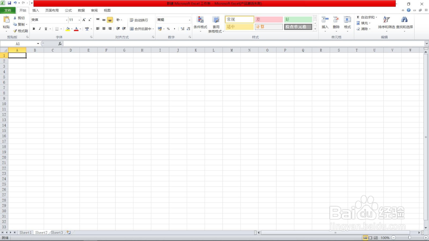Expand the AutoSum (自动求和) dropdown arrow
This screenshot has height=241, width=429.
coord(376,17)
